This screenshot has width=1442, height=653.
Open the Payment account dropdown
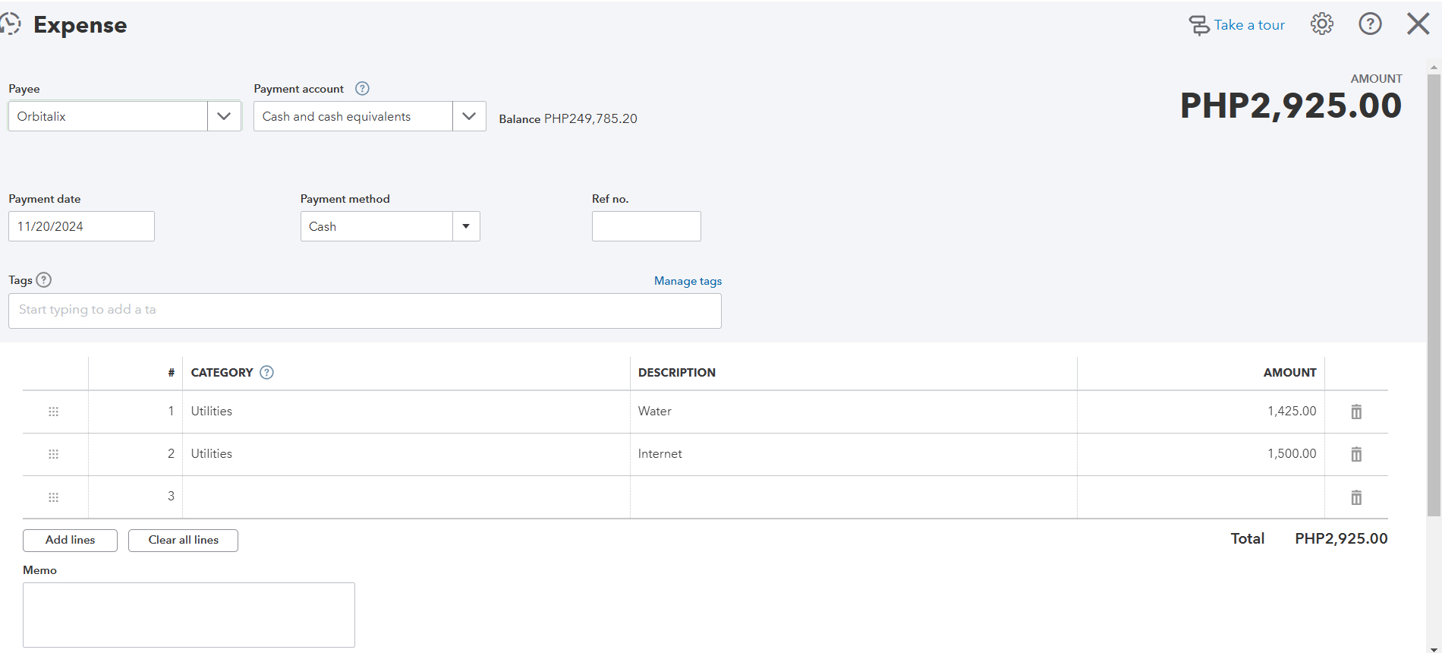469,116
